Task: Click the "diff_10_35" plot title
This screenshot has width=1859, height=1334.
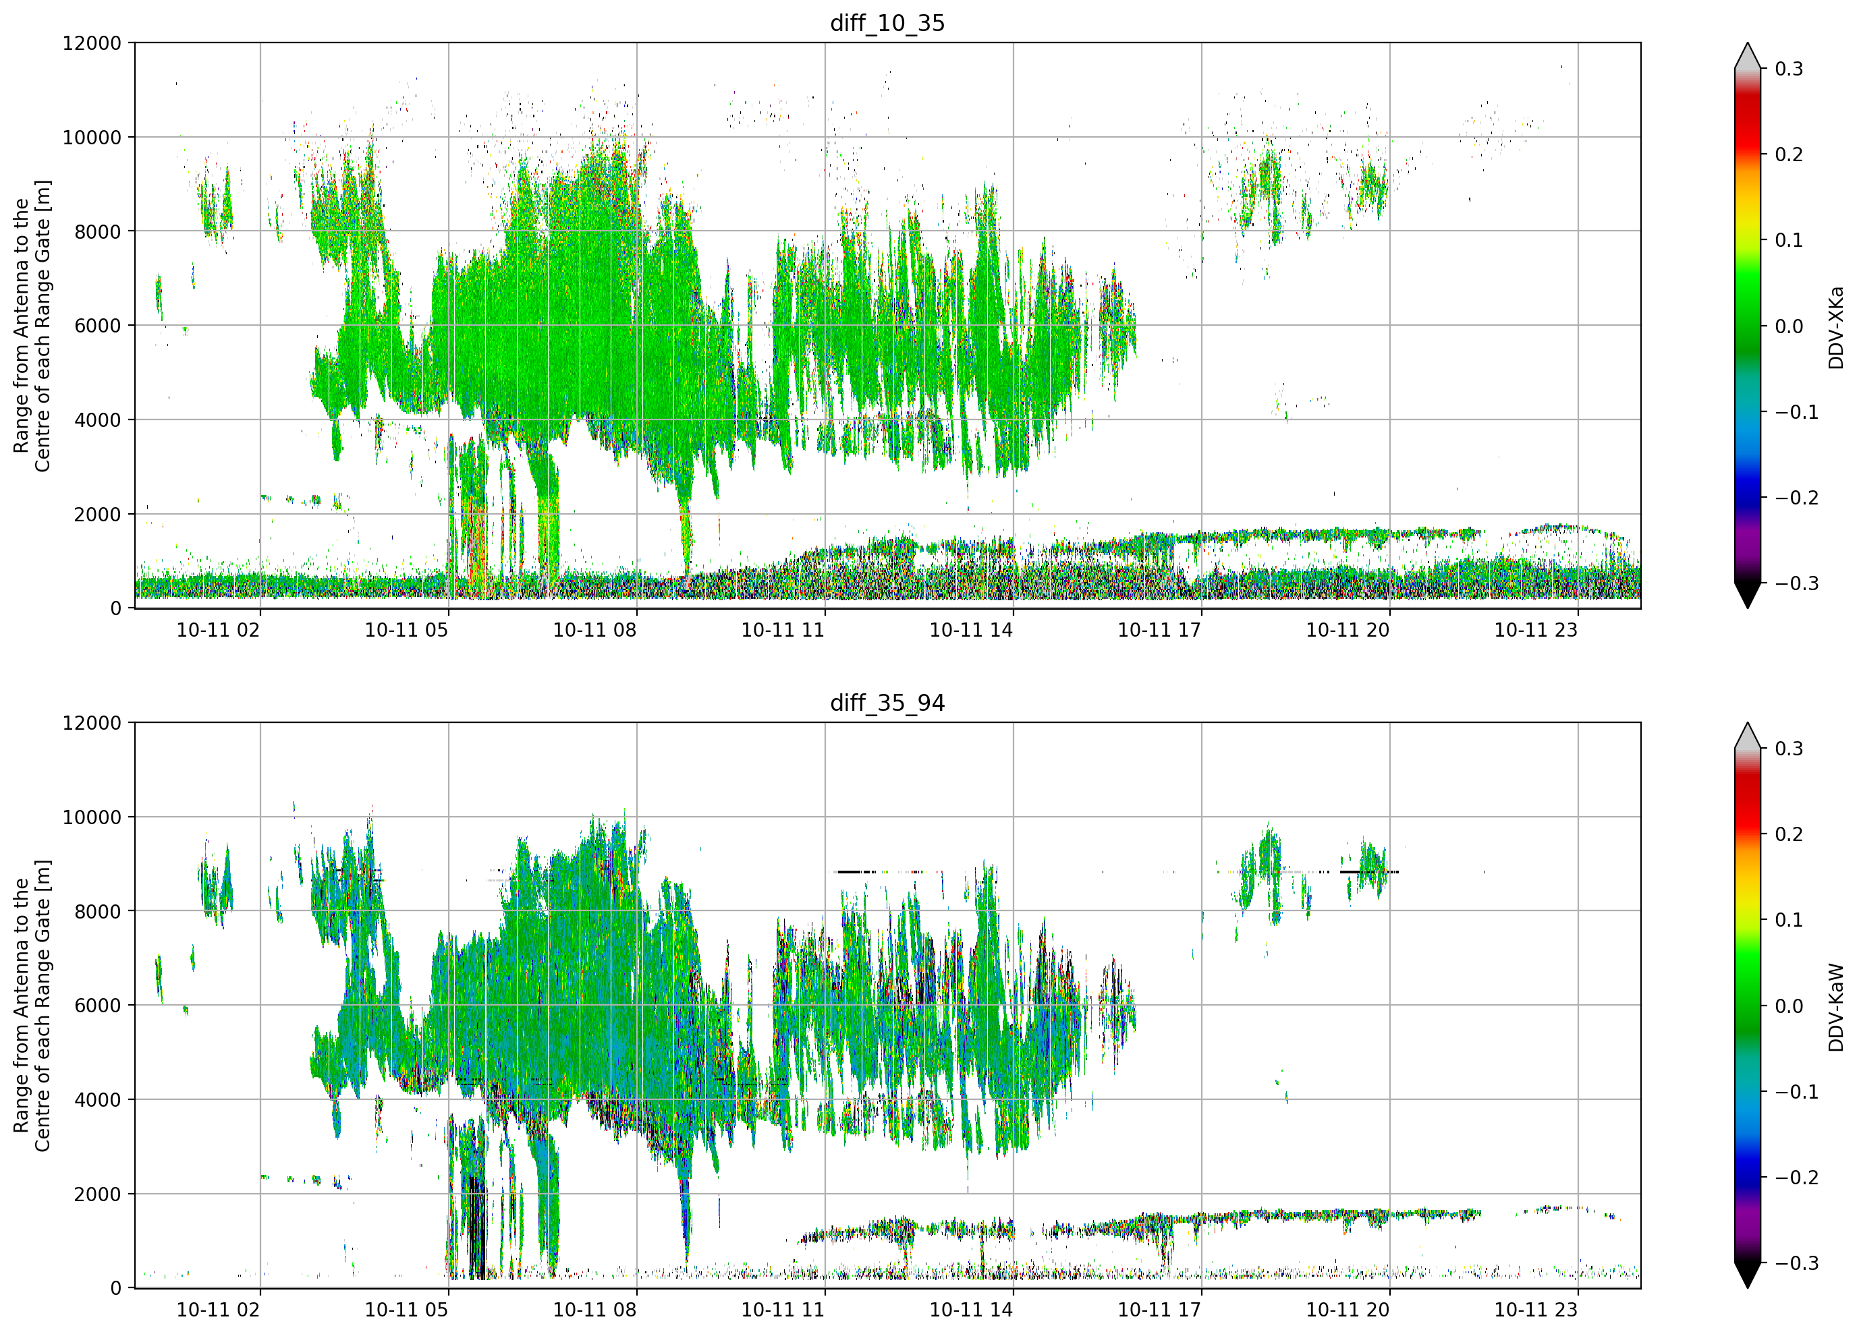Action: [x=887, y=23]
